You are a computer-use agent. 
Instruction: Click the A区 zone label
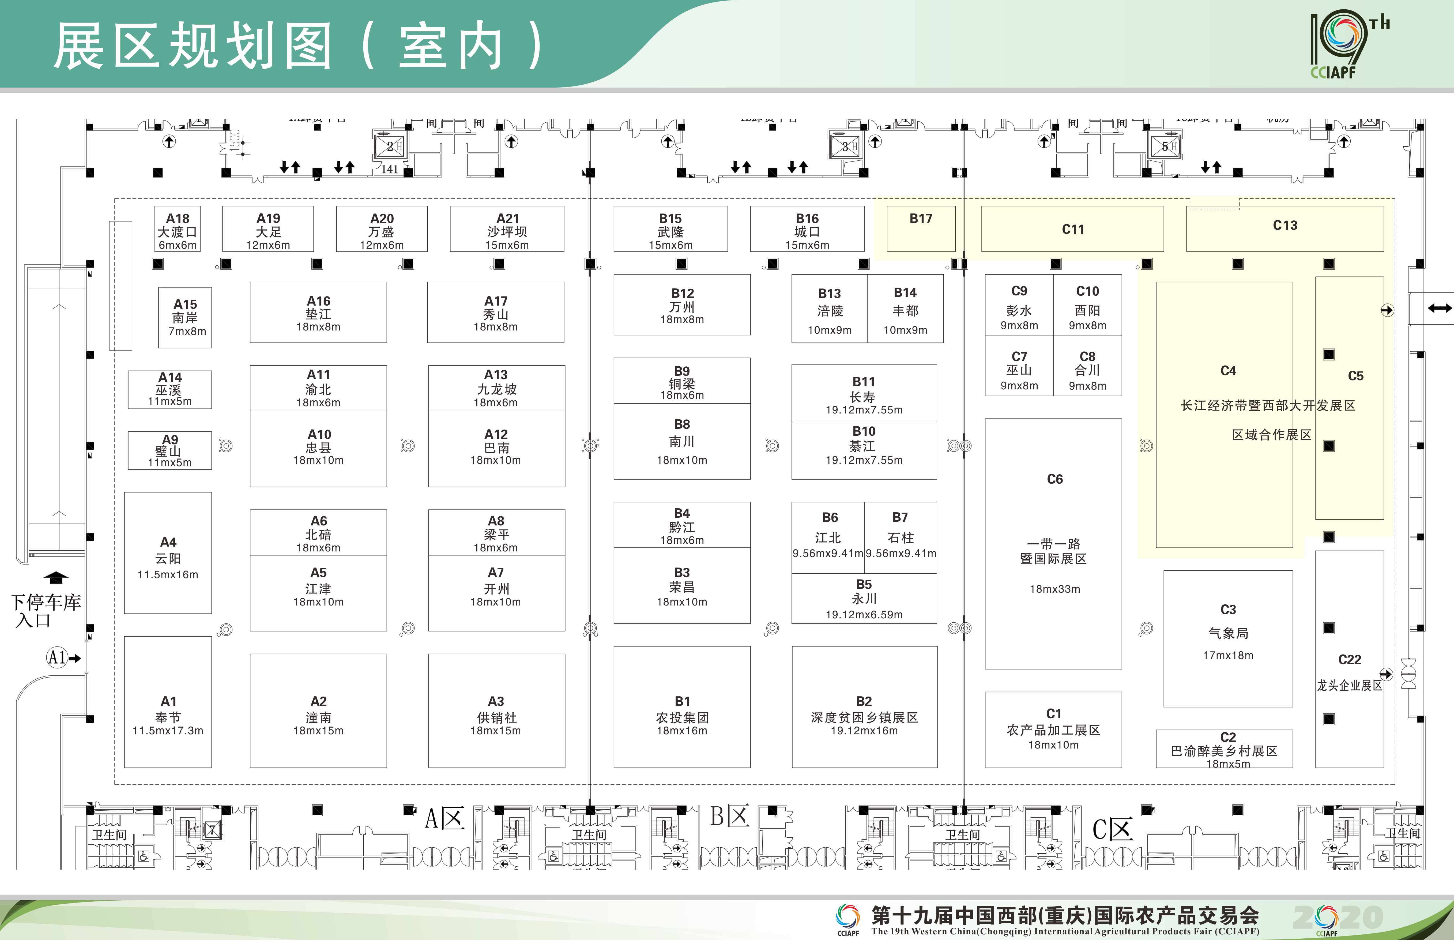(444, 818)
